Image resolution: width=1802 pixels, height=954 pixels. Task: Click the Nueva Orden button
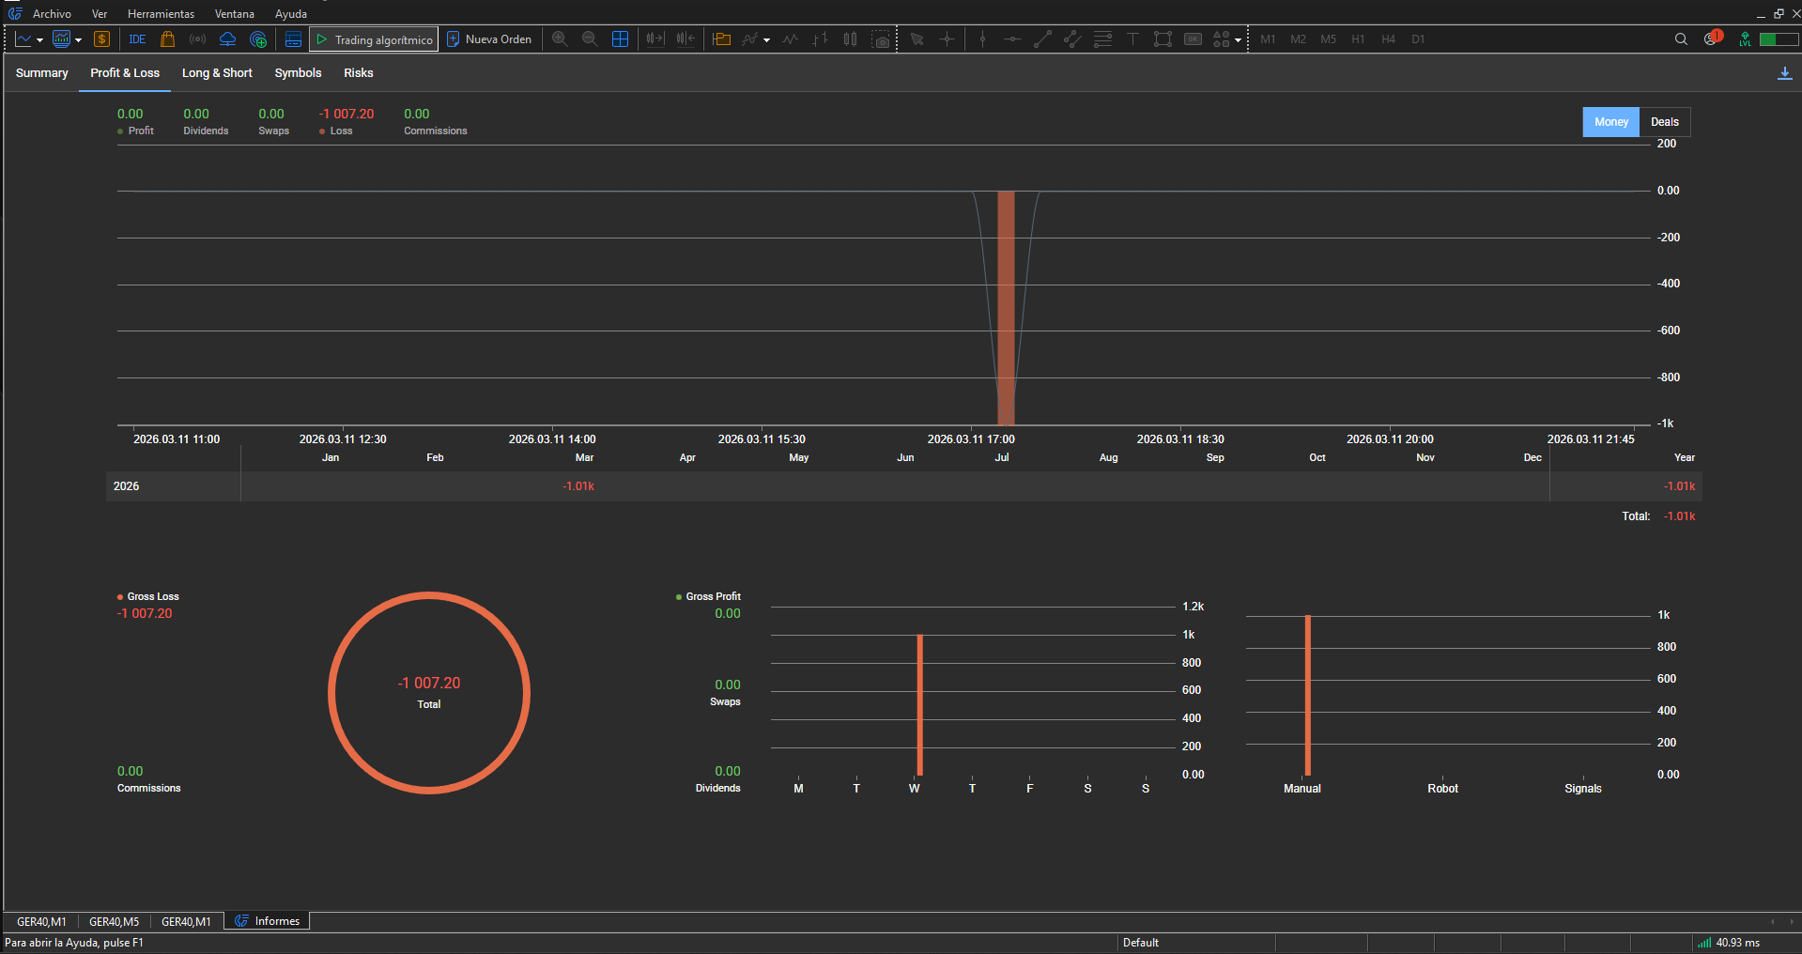coord(489,39)
